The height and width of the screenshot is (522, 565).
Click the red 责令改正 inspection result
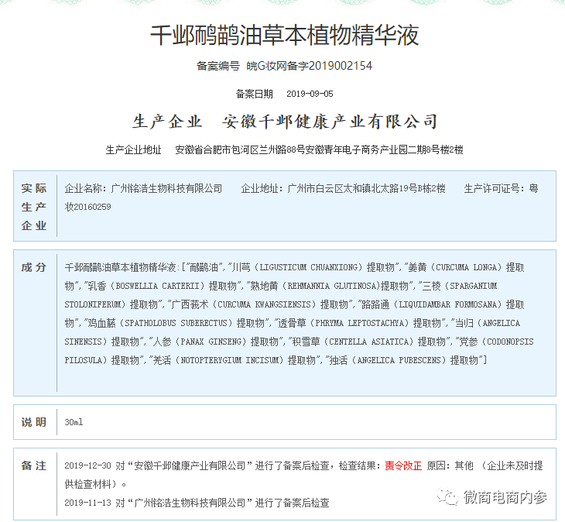click(x=403, y=465)
